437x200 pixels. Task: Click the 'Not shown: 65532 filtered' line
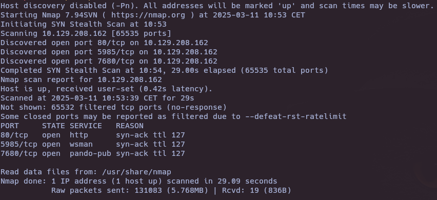(113, 107)
